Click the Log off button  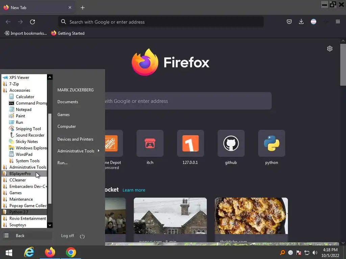[68, 236]
